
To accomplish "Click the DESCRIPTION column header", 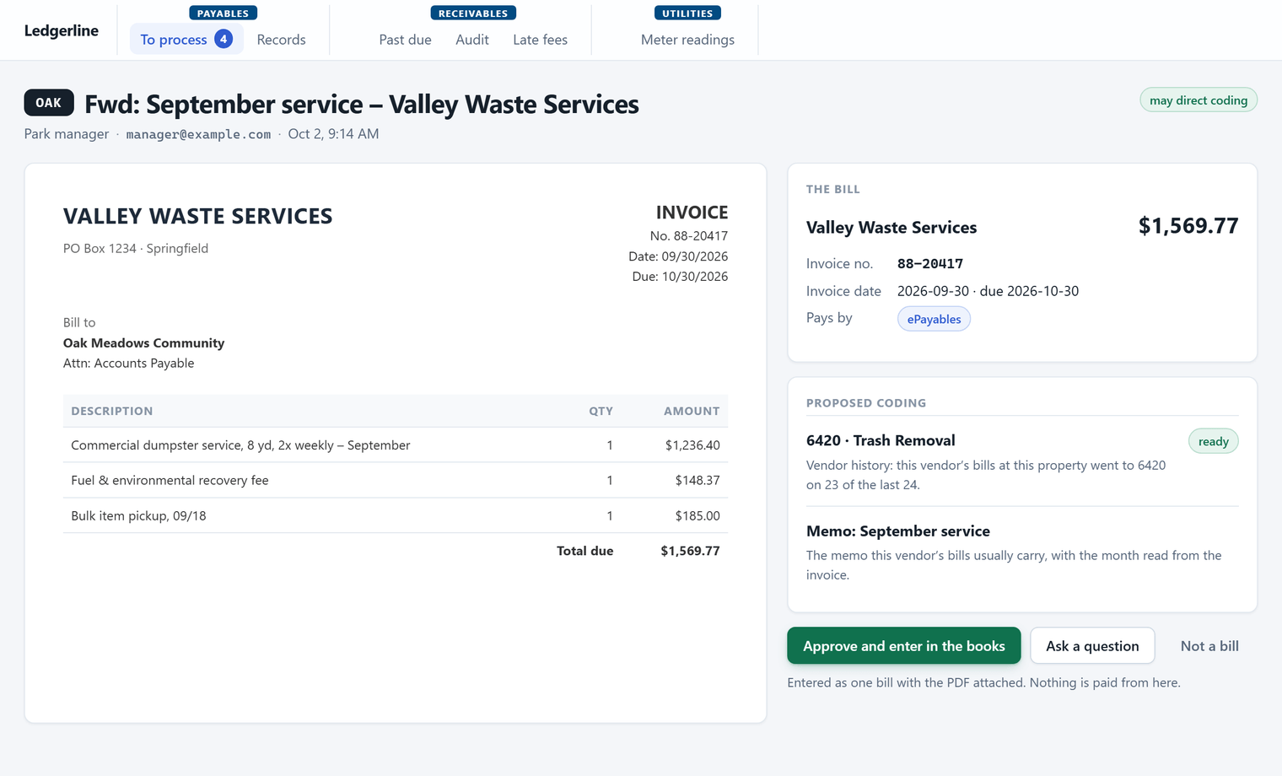I will coord(112,411).
